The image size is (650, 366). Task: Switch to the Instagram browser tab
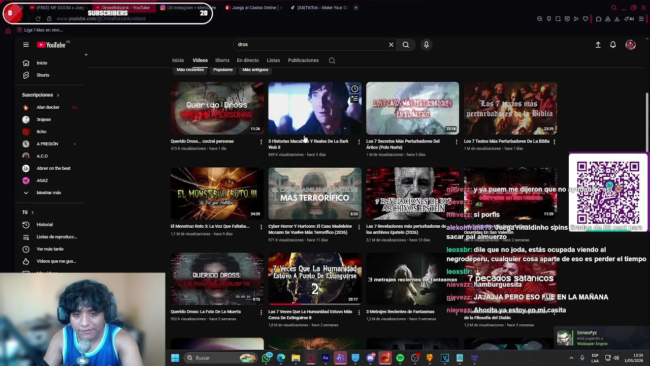click(188, 8)
